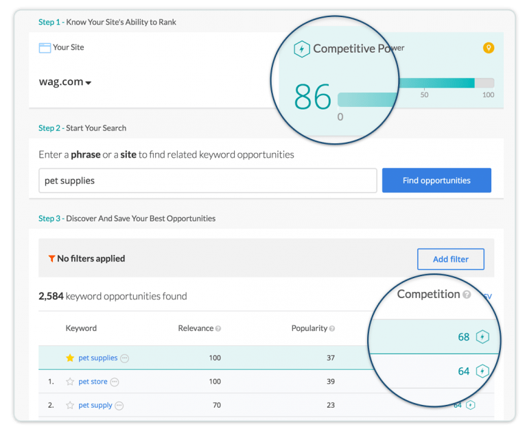Open the Competition help question mark
This screenshot has height=431, width=527.
467,295
